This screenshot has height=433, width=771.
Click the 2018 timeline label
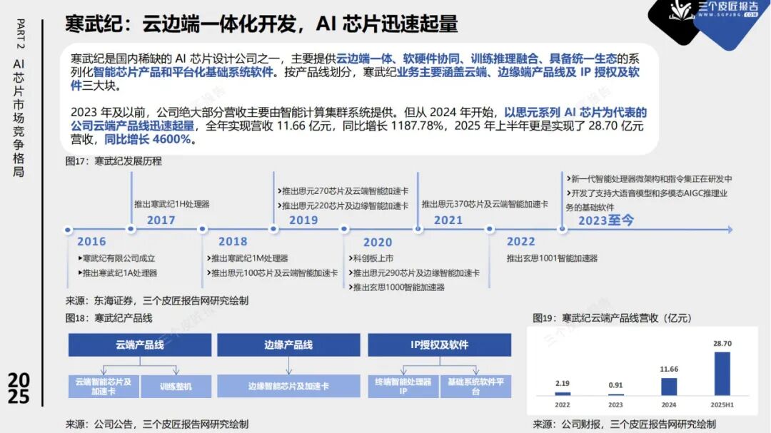(x=233, y=241)
